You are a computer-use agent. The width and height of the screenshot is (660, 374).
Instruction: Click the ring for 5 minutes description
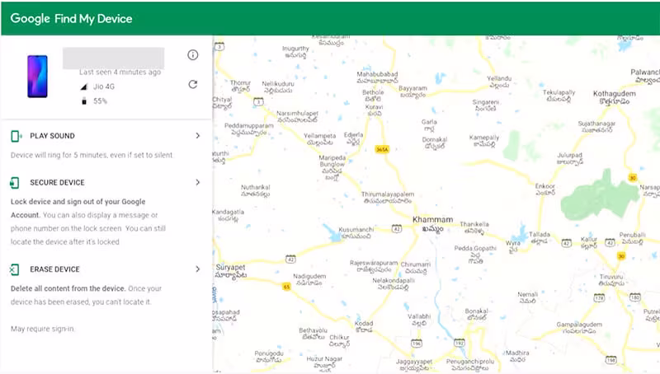[x=92, y=155]
